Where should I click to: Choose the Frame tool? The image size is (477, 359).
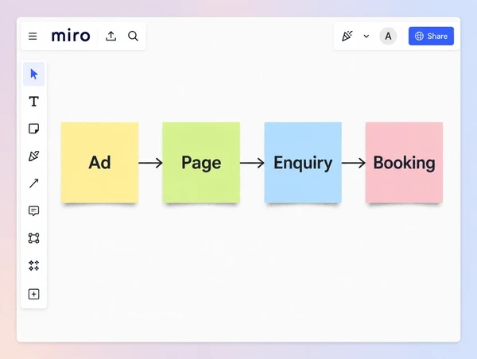tap(33, 238)
